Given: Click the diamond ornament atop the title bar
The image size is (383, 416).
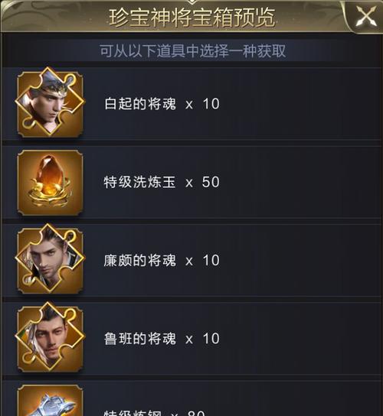Looking at the screenshot, I should (x=191, y=2).
